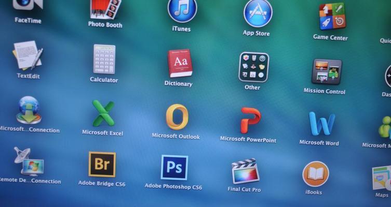Screen dimensions: 391x207
Task: Launch Adobe Bridge CS6
Action: [x=102, y=164]
